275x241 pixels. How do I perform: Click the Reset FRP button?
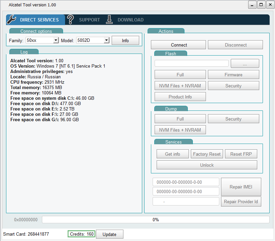(241, 154)
